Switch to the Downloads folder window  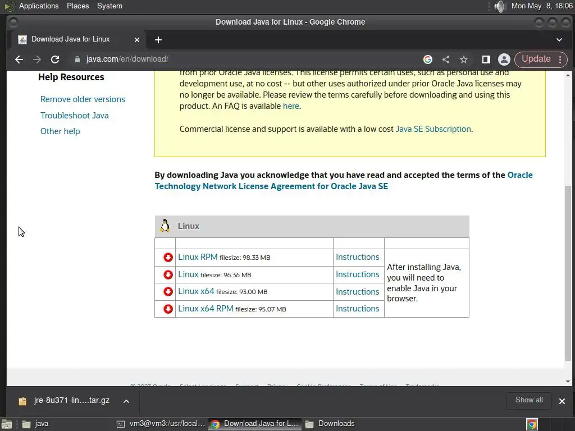[x=330, y=424]
